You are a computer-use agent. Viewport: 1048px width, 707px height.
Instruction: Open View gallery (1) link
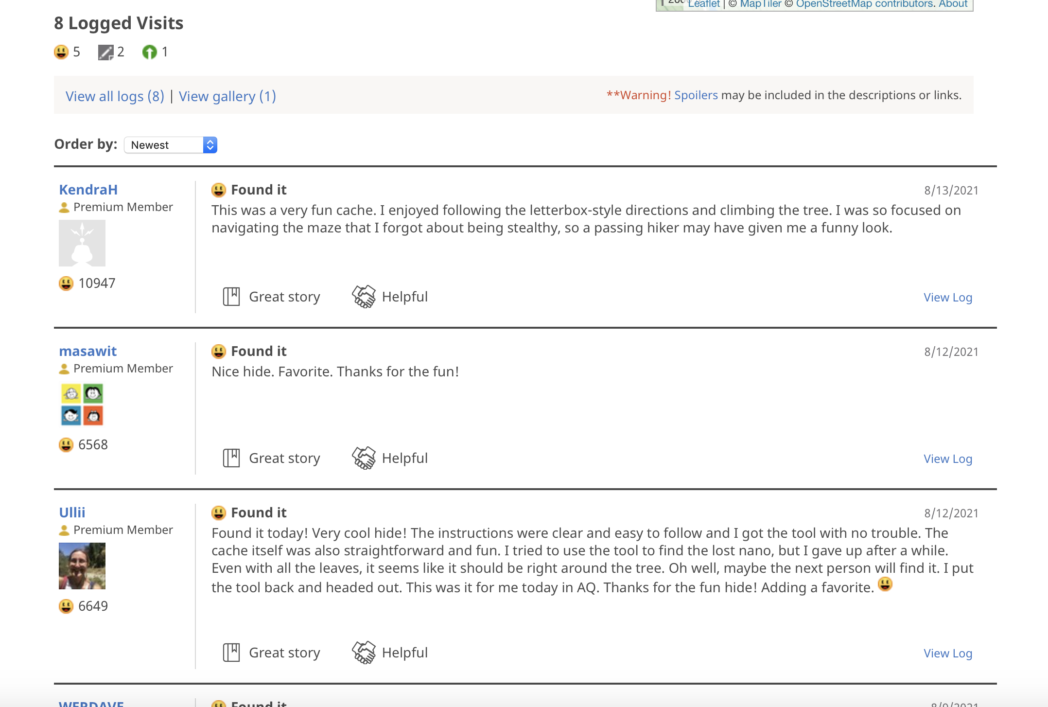click(227, 96)
